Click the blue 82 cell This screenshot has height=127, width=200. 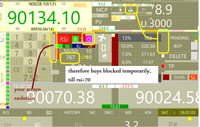(79, 46)
